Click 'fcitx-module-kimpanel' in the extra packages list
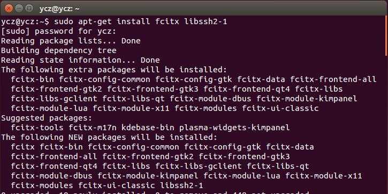 coord(307,99)
